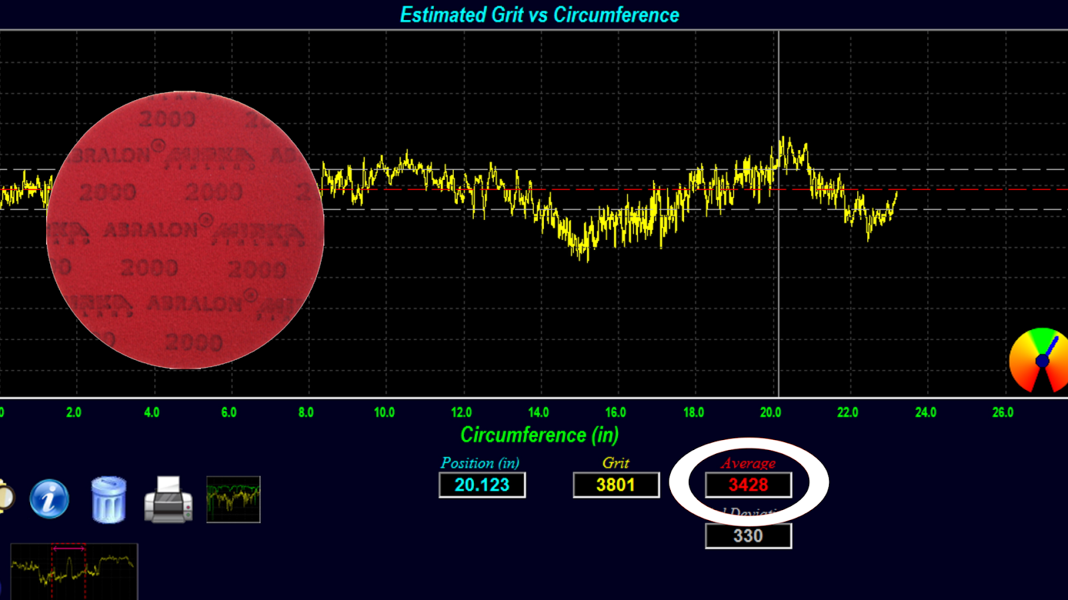Click the 14.0 axis tick label
Image resolution: width=1068 pixels, height=600 pixels.
coord(538,412)
